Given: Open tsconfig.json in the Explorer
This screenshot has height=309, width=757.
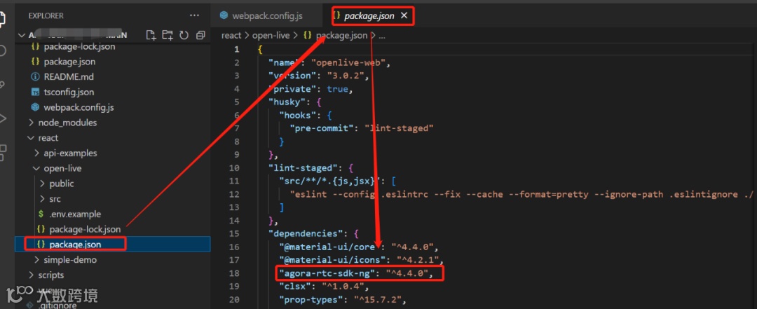Looking at the screenshot, I should tap(69, 92).
